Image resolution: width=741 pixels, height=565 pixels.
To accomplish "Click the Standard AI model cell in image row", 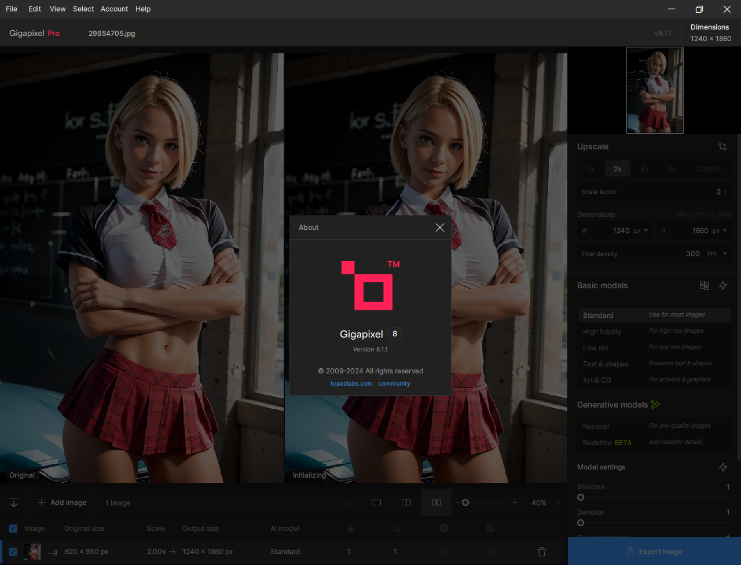I will (285, 552).
